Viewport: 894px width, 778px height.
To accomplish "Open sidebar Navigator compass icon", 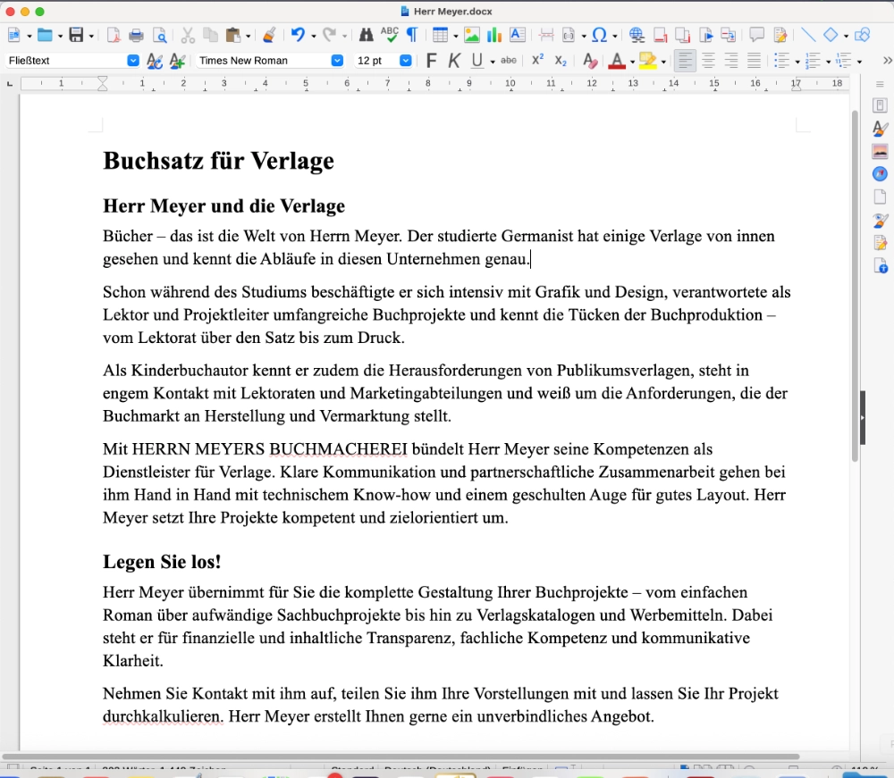I will click(x=880, y=173).
